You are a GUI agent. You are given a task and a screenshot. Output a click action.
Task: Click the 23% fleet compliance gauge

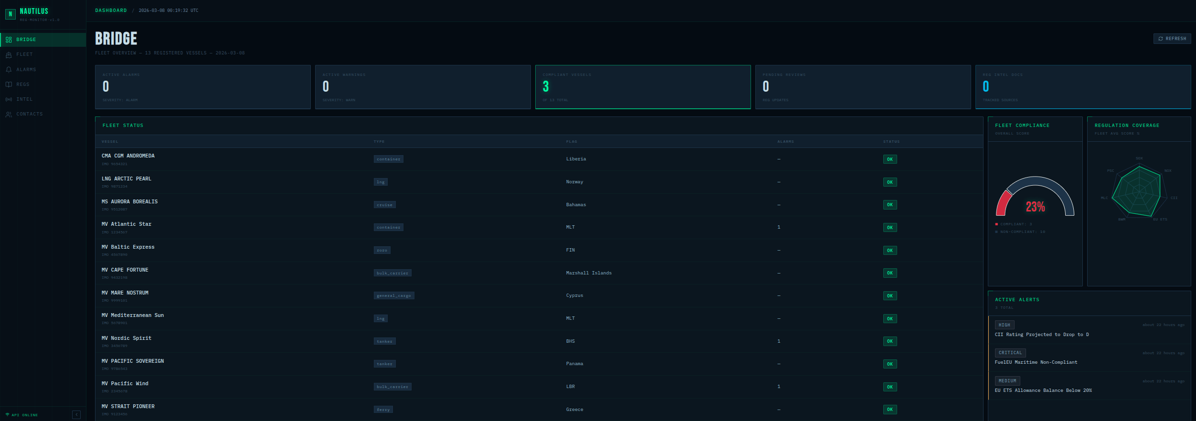tap(1035, 200)
